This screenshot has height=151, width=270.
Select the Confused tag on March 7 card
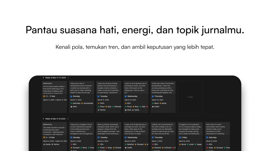167,148
